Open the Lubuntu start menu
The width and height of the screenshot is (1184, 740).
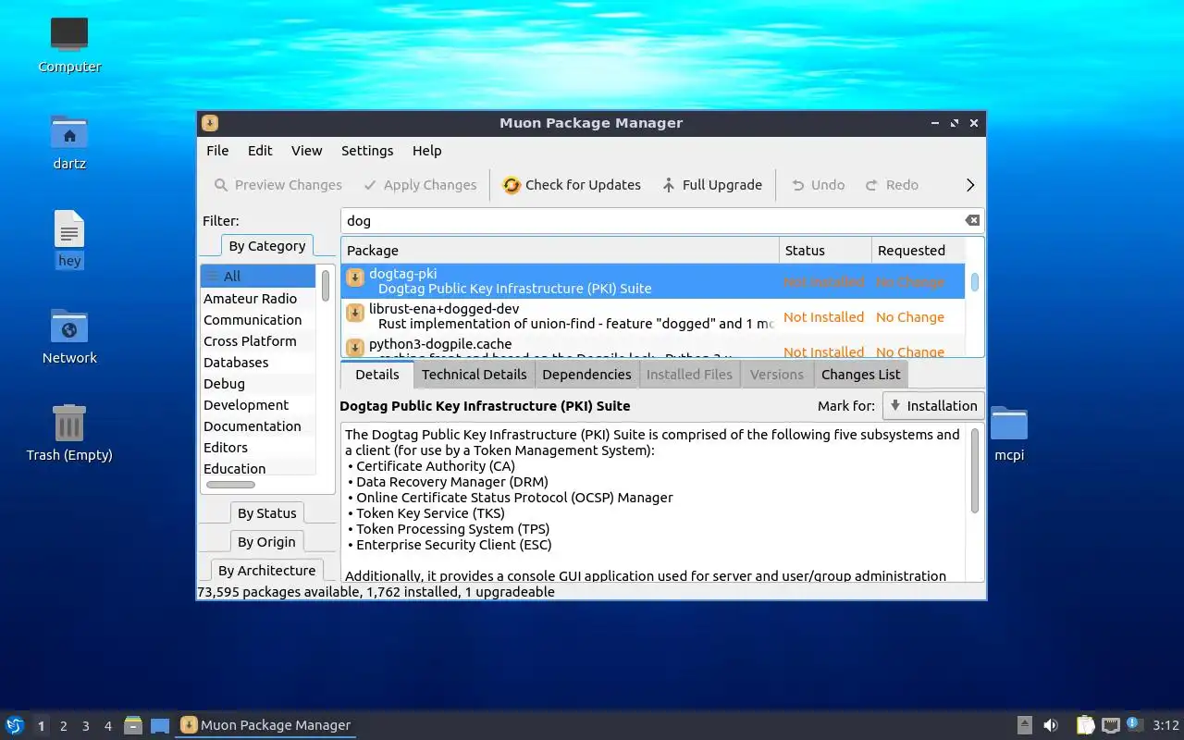pos(14,725)
